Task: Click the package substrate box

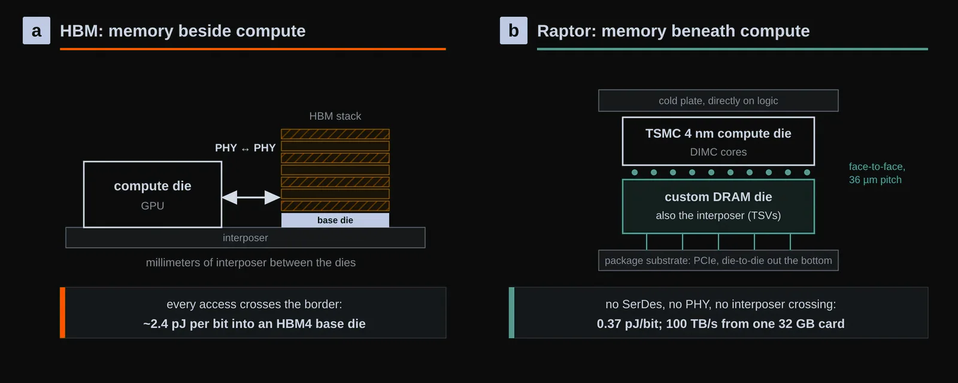Action: (718, 260)
